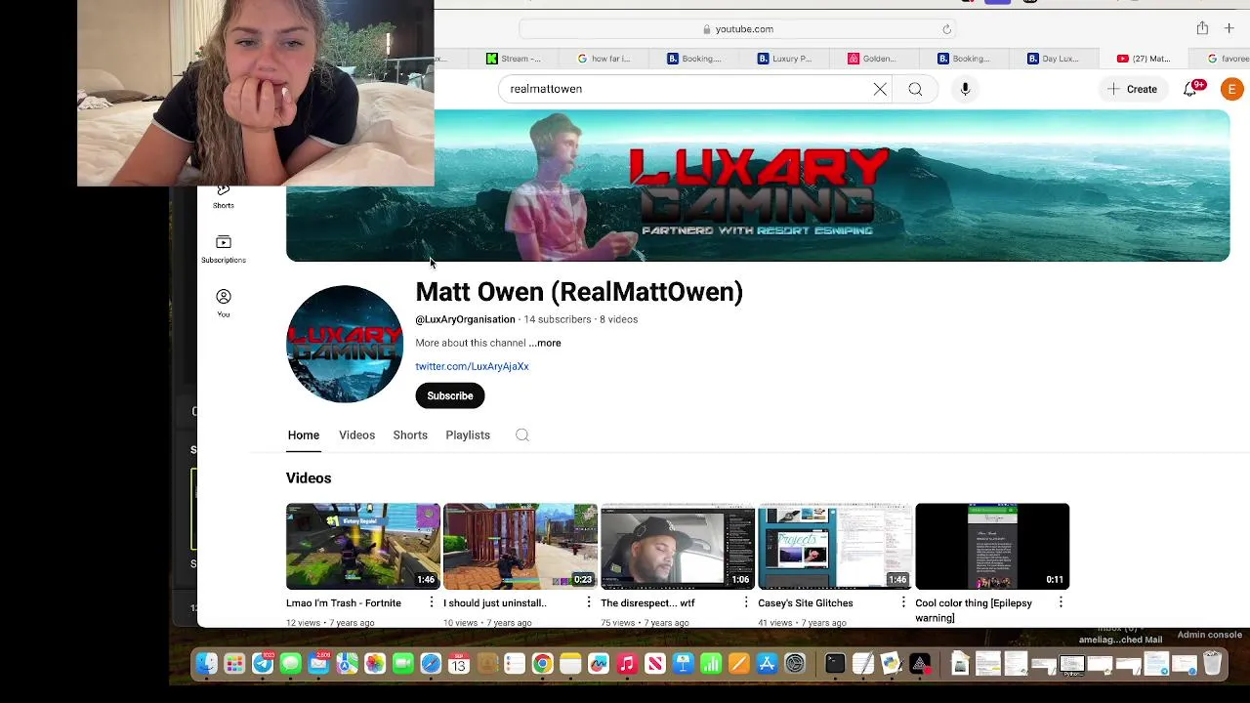Screen dimensions: 1250x703
Task: Open the Mail app in the Dock
Action: pyautogui.click(x=318, y=665)
